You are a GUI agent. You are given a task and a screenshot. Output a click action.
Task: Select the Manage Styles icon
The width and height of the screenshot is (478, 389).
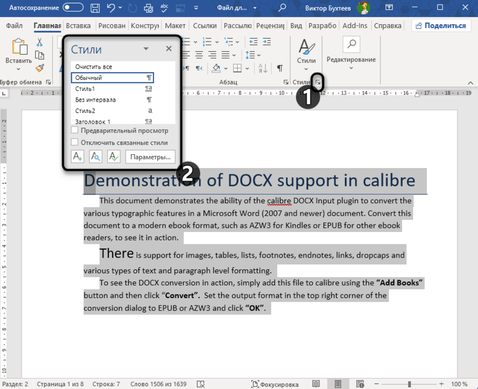point(113,156)
